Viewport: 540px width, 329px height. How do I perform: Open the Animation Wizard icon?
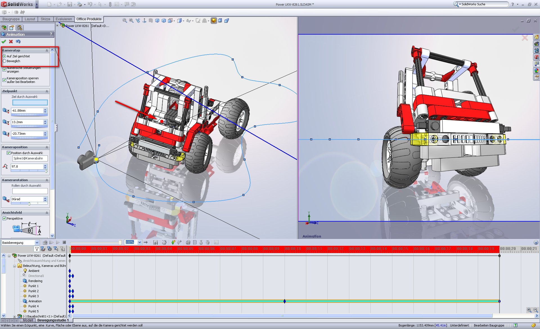pyautogui.click(x=165, y=242)
